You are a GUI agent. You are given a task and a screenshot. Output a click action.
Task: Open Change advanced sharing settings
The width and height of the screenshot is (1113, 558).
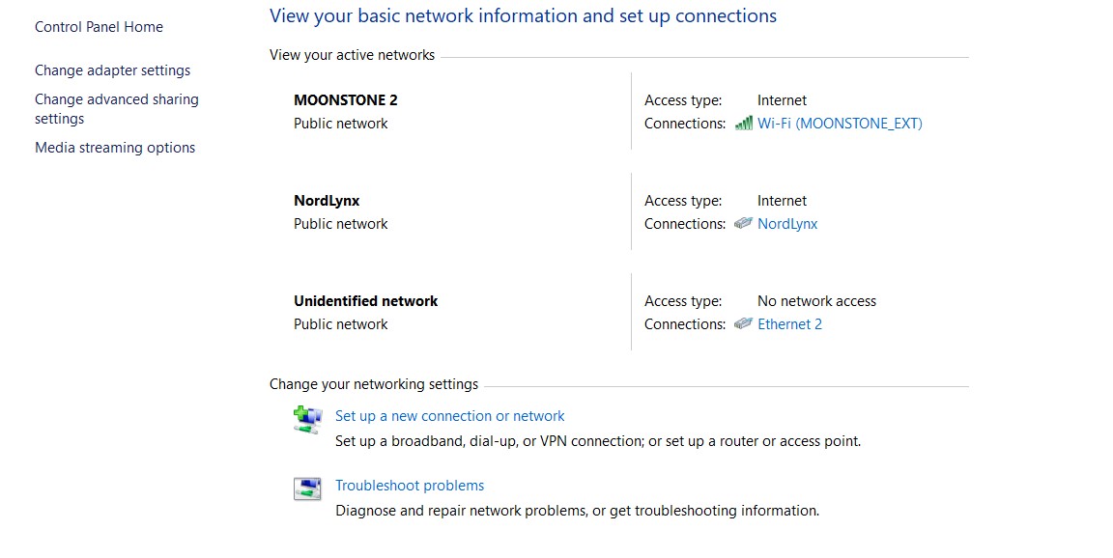[x=116, y=99]
